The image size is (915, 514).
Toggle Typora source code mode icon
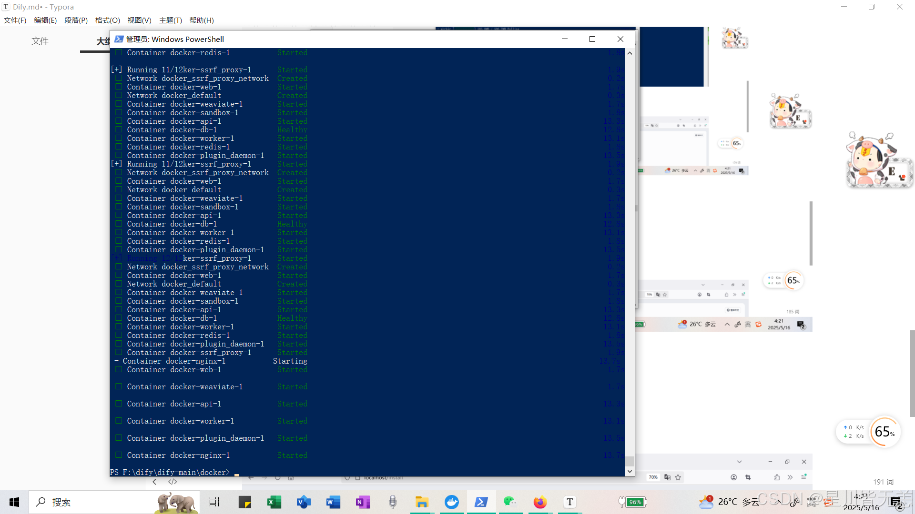tap(173, 482)
